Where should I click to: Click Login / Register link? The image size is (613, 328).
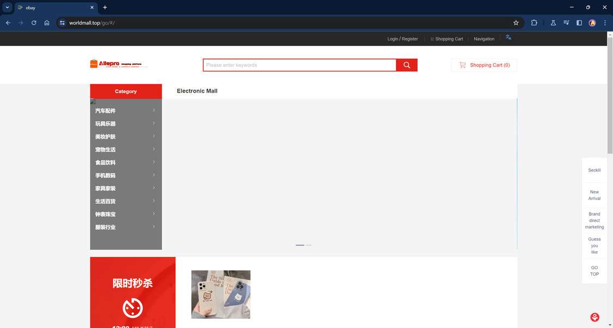coord(403,39)
